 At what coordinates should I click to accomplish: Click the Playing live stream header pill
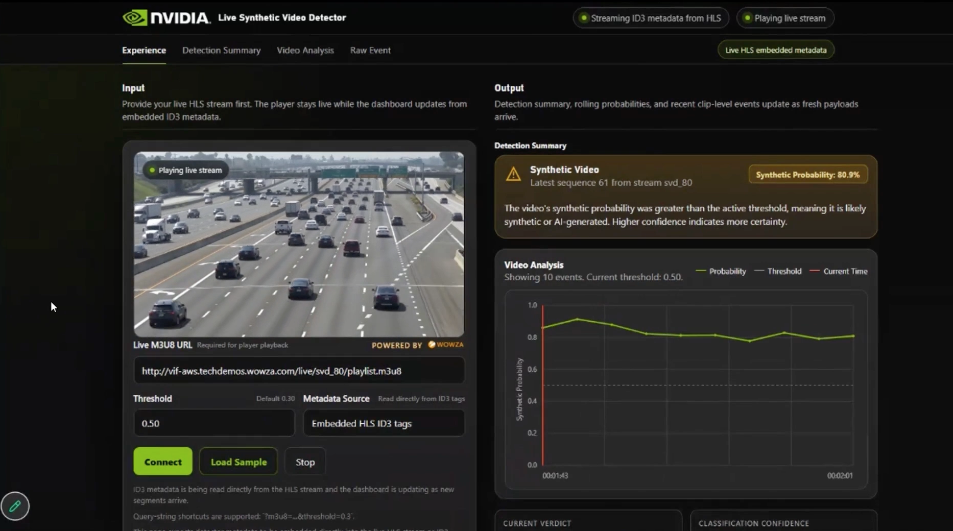tap(785, 18)
